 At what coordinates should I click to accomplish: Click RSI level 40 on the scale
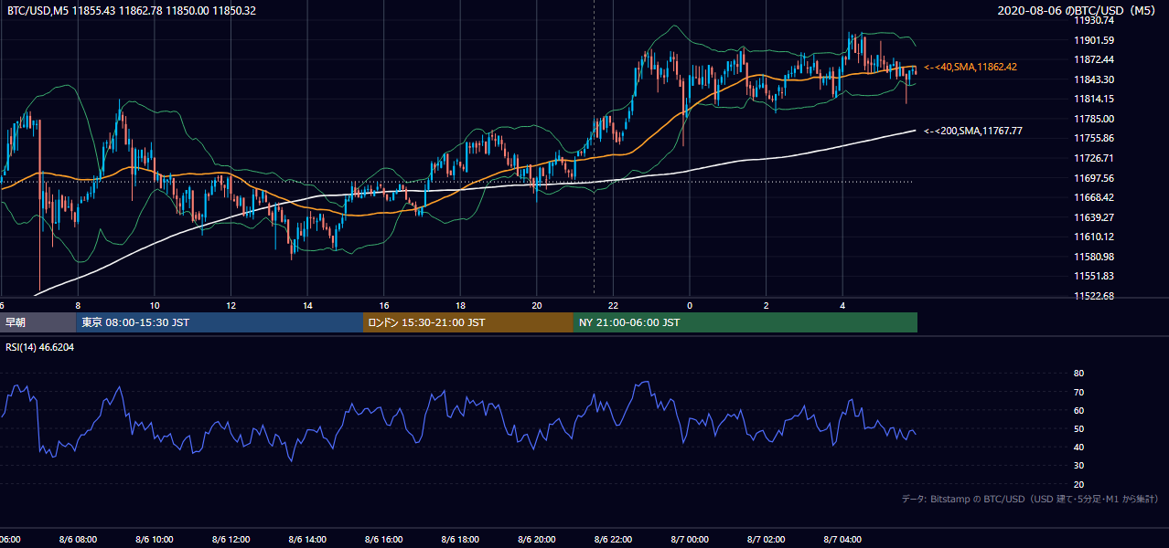tap(1078, 447)
